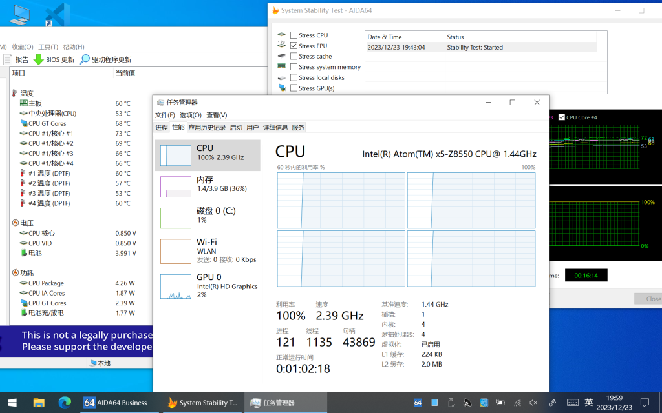Switch to the 用户 tab
The image size is (662, 413).
click(x=253, y=127)
